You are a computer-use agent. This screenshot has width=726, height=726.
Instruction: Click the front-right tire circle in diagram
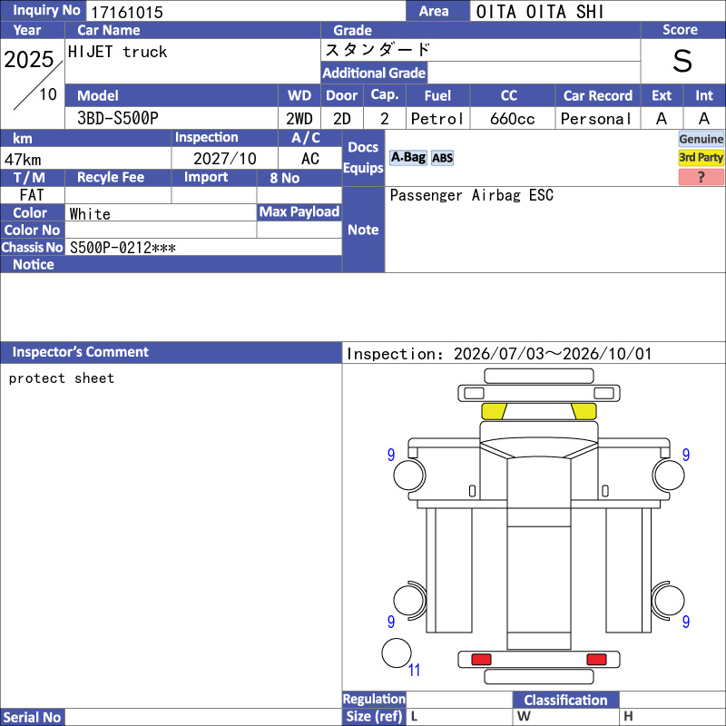click(668, 475)
